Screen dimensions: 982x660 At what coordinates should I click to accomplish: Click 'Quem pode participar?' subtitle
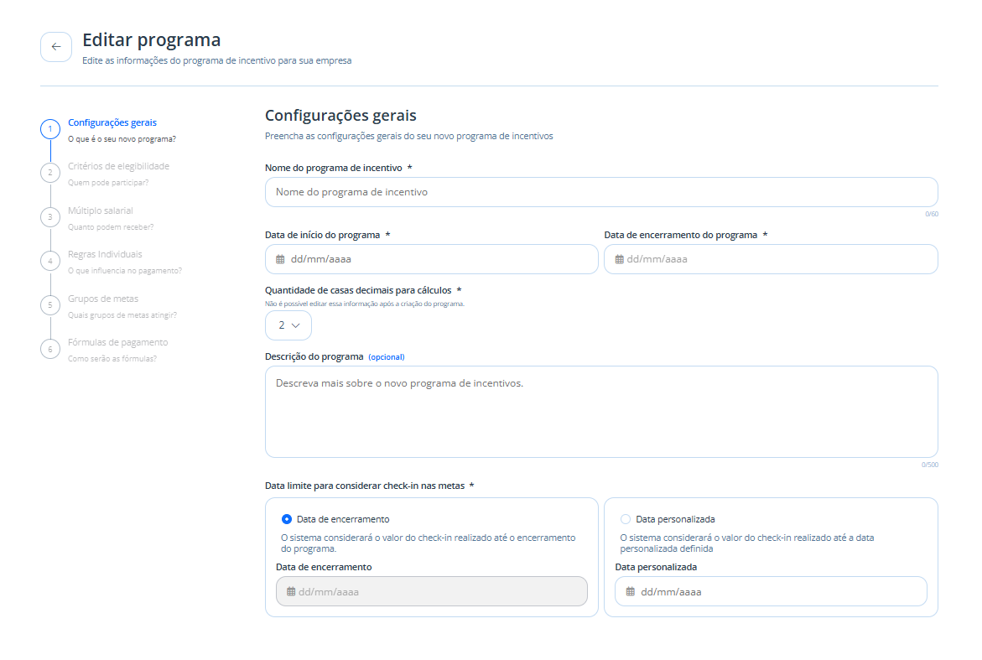pyautogui.click(x=108, y=183)
